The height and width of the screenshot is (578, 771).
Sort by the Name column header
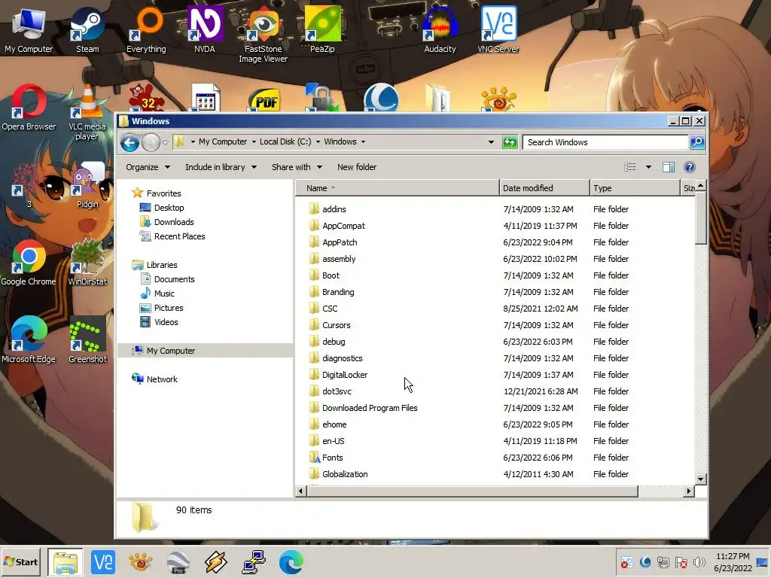(398, 188)
